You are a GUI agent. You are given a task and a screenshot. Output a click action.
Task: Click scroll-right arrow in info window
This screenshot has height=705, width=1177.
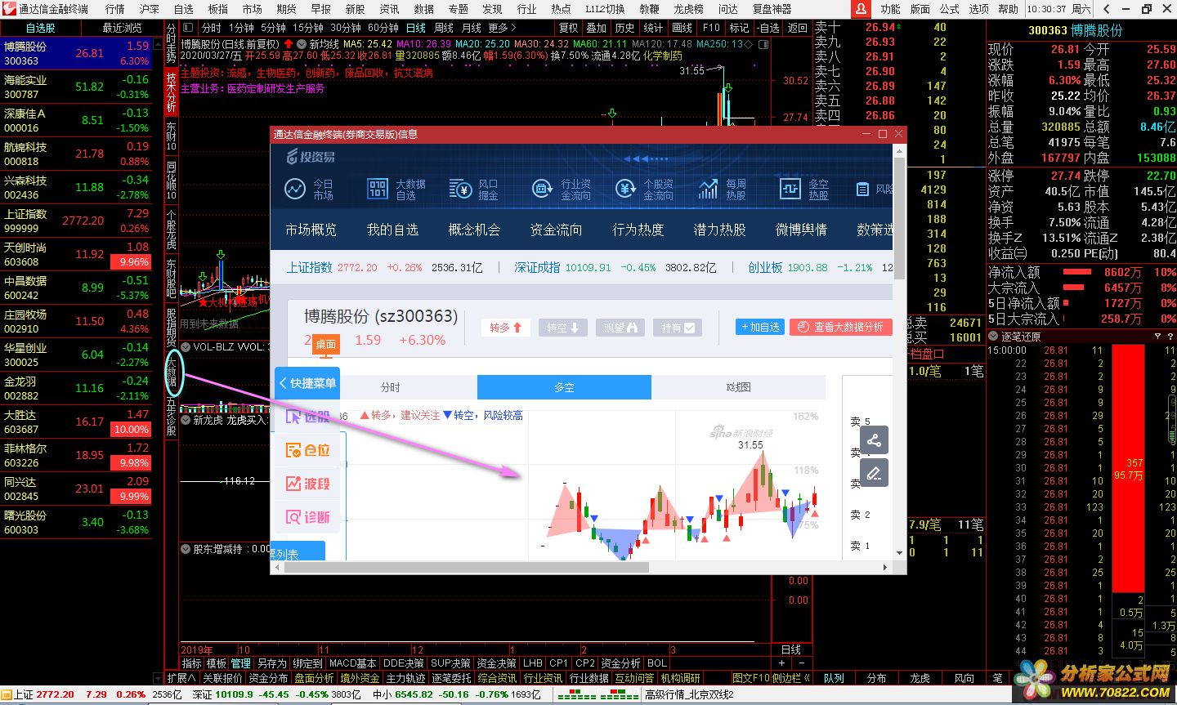pyautogui.click(x=884, y=567)
